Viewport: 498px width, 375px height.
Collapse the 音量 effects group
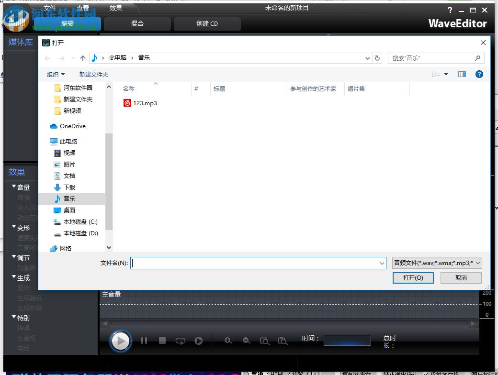point(13,187)
